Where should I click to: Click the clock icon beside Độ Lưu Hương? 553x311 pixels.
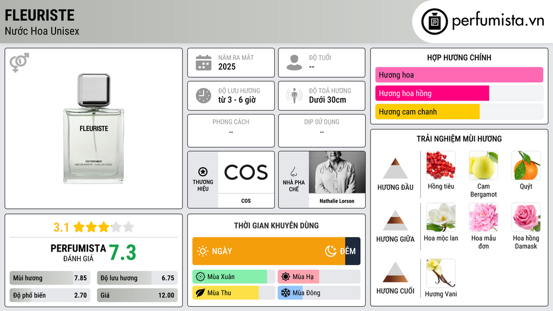point(204,96)
